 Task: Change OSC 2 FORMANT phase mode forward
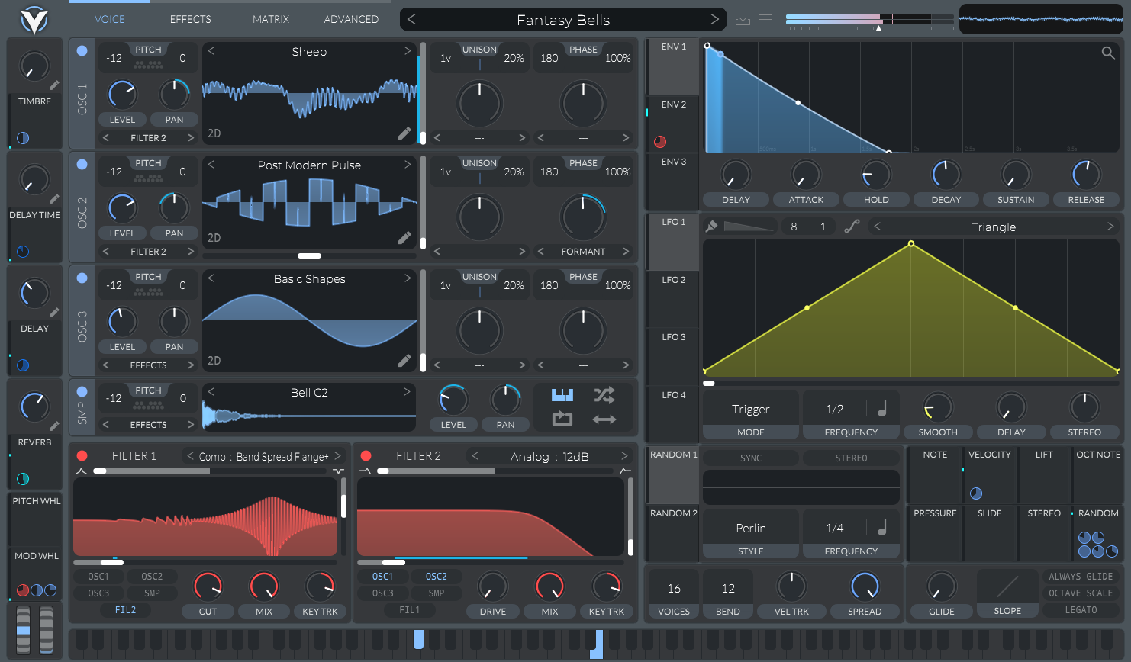[x=626, y=252]
